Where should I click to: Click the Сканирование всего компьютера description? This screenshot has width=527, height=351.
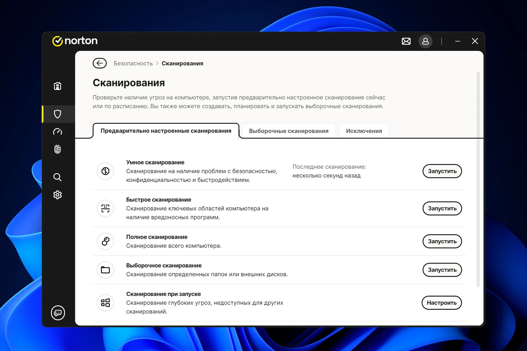coord(174,246)
